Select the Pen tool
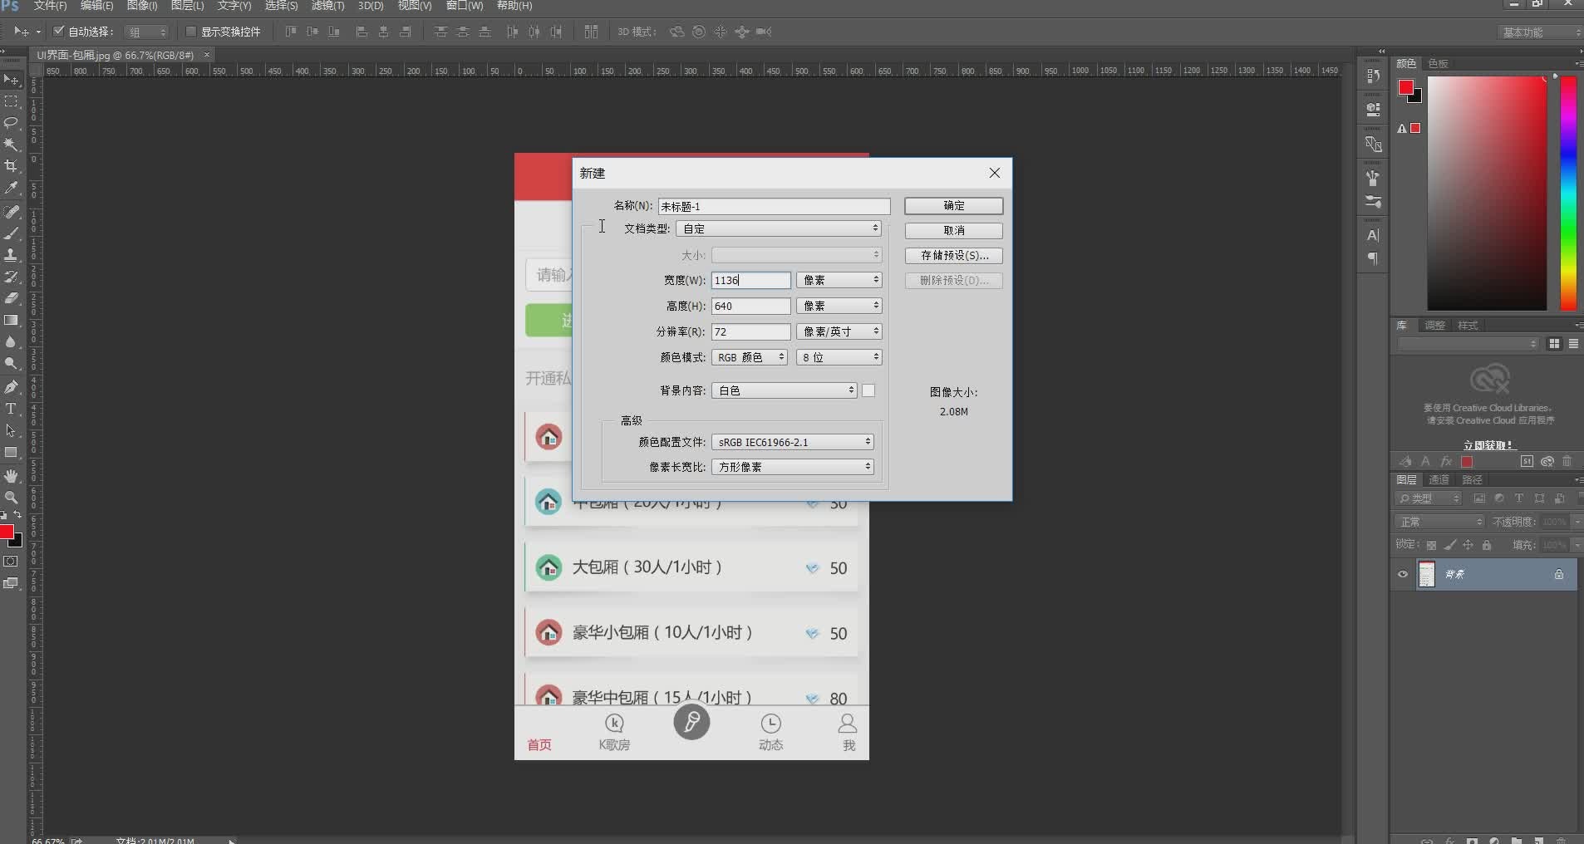 click(12, 387)
